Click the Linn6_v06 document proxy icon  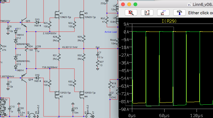tap(189, 5)
